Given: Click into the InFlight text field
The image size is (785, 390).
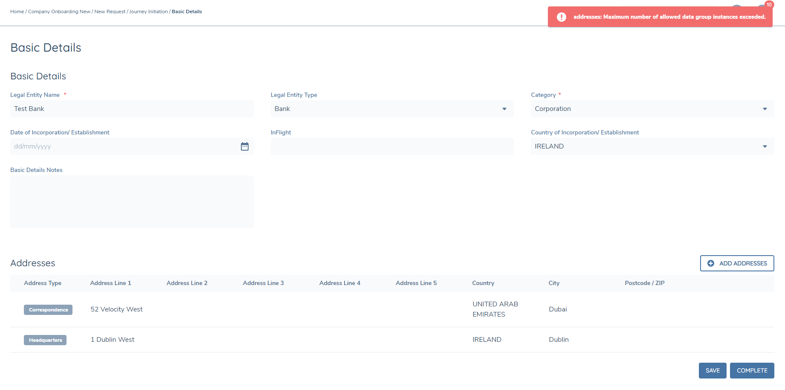Looking at the screenshot, I should pyautogui.click(x=391, y=146).
